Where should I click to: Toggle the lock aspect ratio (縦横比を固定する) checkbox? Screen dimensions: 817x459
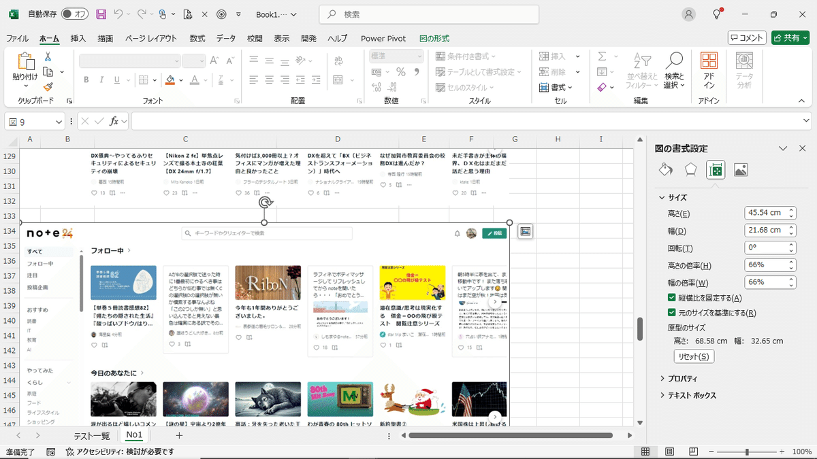coord(672,298)
